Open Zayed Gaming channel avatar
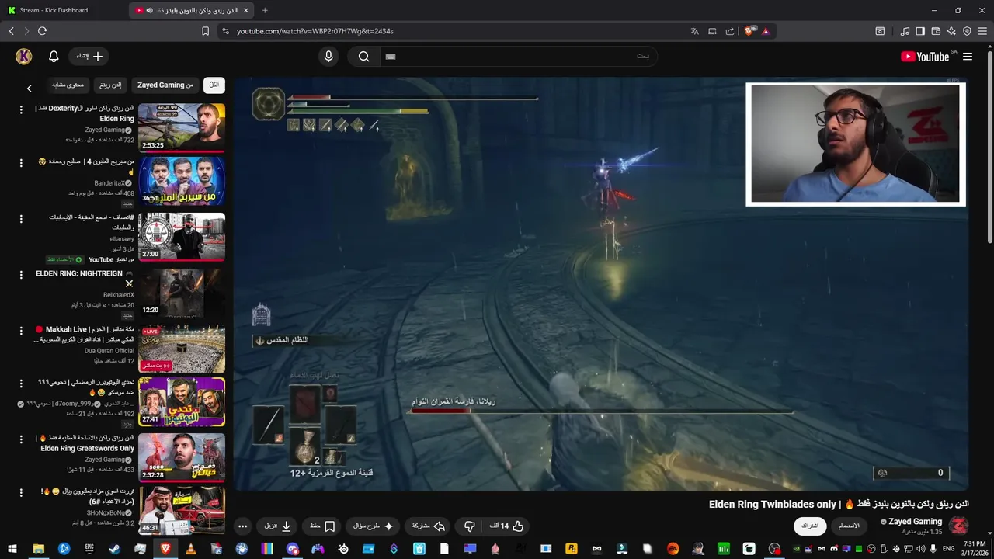Image resolution: width=994 pixels, height=559 pixels. click(959, 526)
